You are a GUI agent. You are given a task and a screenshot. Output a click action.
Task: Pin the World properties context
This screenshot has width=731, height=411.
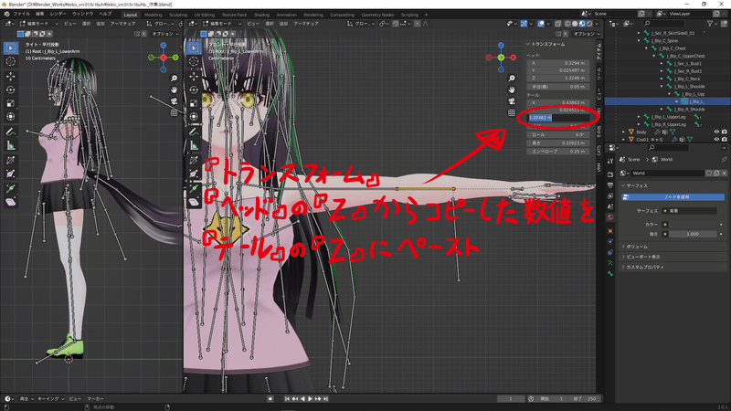tap(724, 159)
